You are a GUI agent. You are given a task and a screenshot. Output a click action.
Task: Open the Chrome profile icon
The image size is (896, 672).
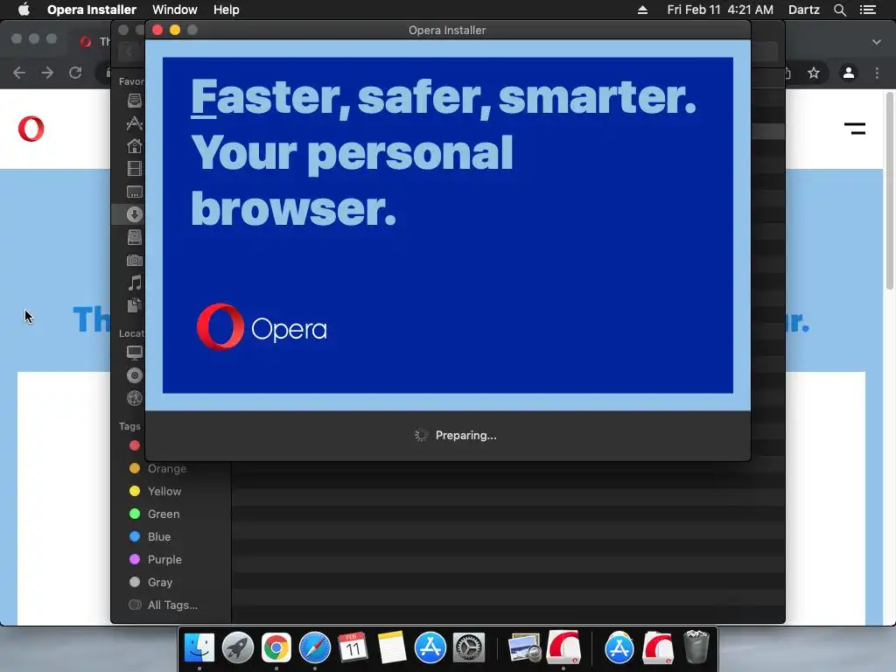(x=849, y=73)
